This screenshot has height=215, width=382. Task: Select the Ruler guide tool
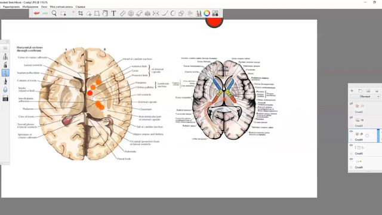tap(122, 13)
